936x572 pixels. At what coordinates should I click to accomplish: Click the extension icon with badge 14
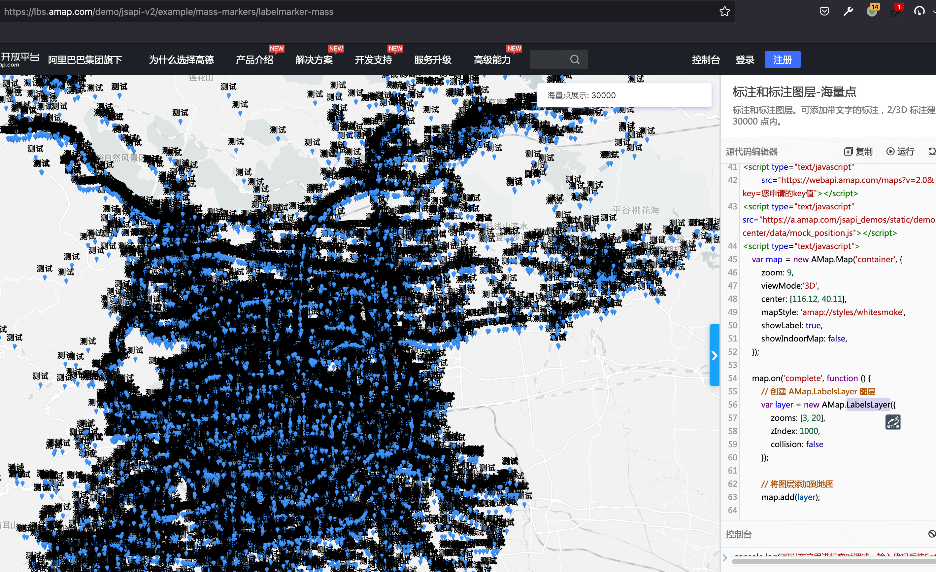tap(872, 12)
